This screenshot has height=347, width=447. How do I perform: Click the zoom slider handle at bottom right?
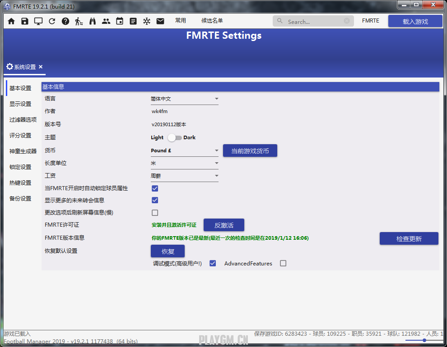click(424, 340)
